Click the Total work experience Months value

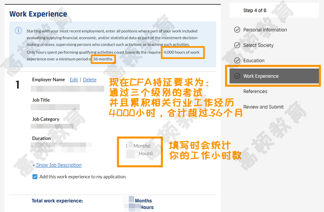[x=131, y=200]
